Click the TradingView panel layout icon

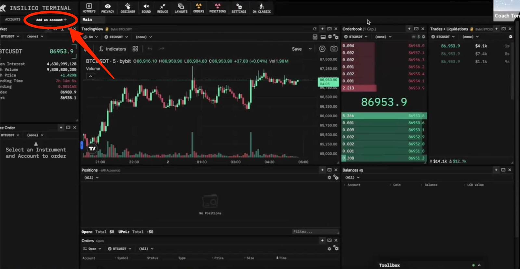(x=323, y=37)
